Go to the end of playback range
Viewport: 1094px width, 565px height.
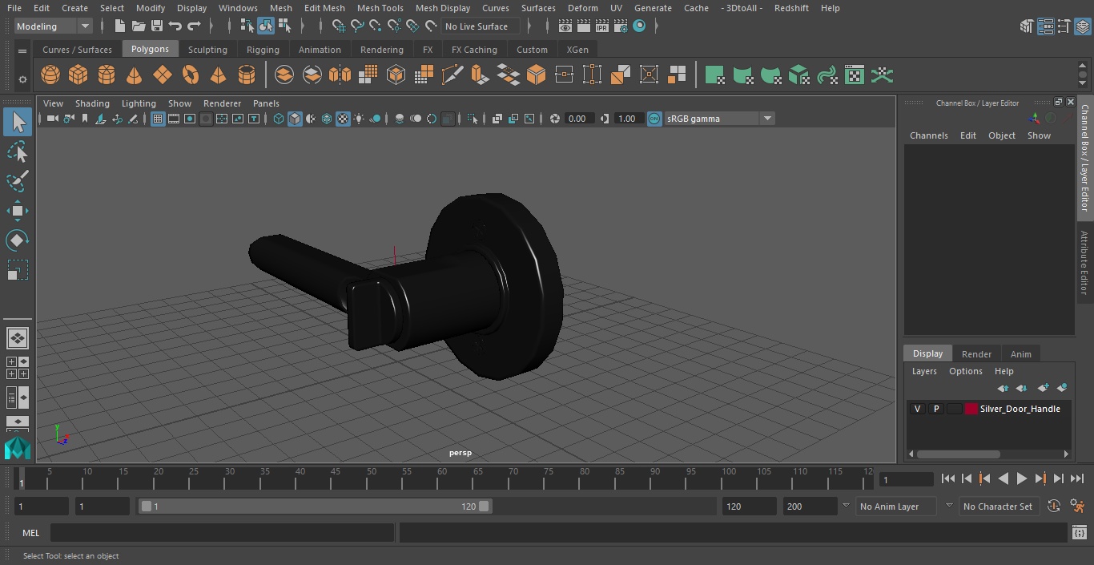click(x=1077, y=478)
